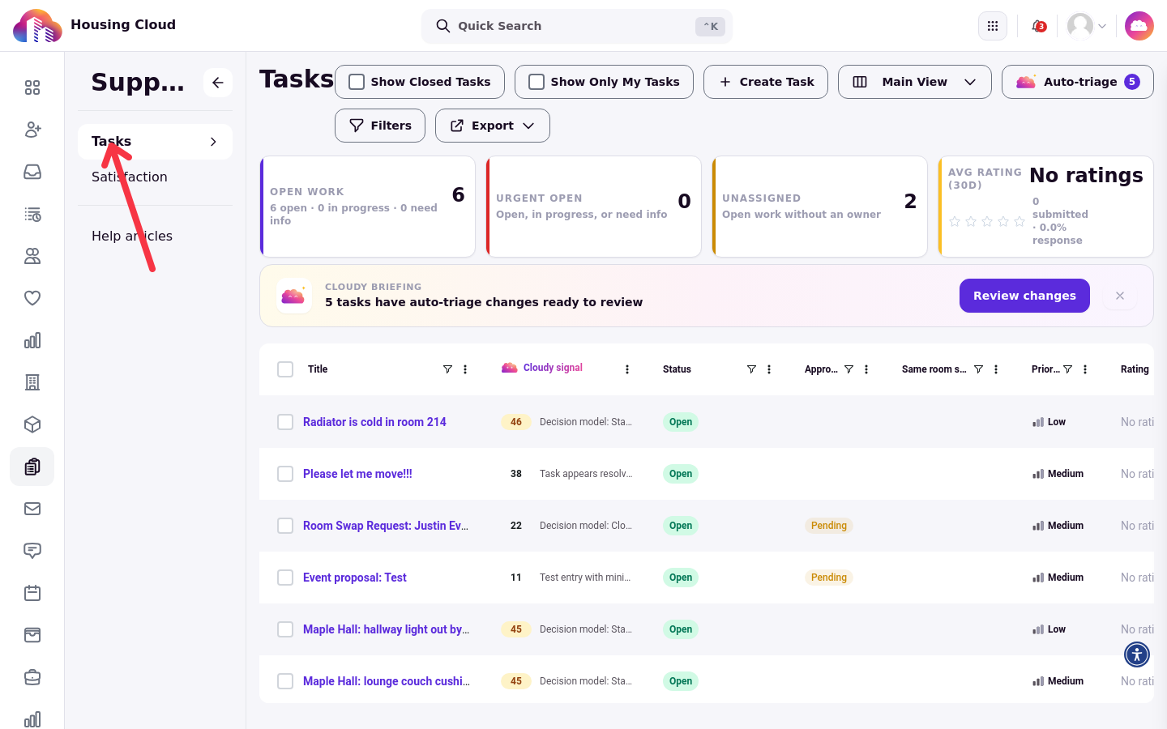Open the calendar icon in sidebar

32,593
